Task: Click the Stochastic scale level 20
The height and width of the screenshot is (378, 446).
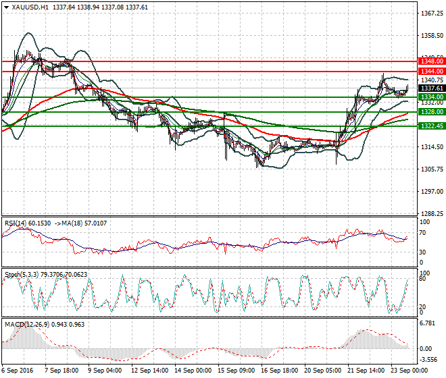Action: point(422,307)
